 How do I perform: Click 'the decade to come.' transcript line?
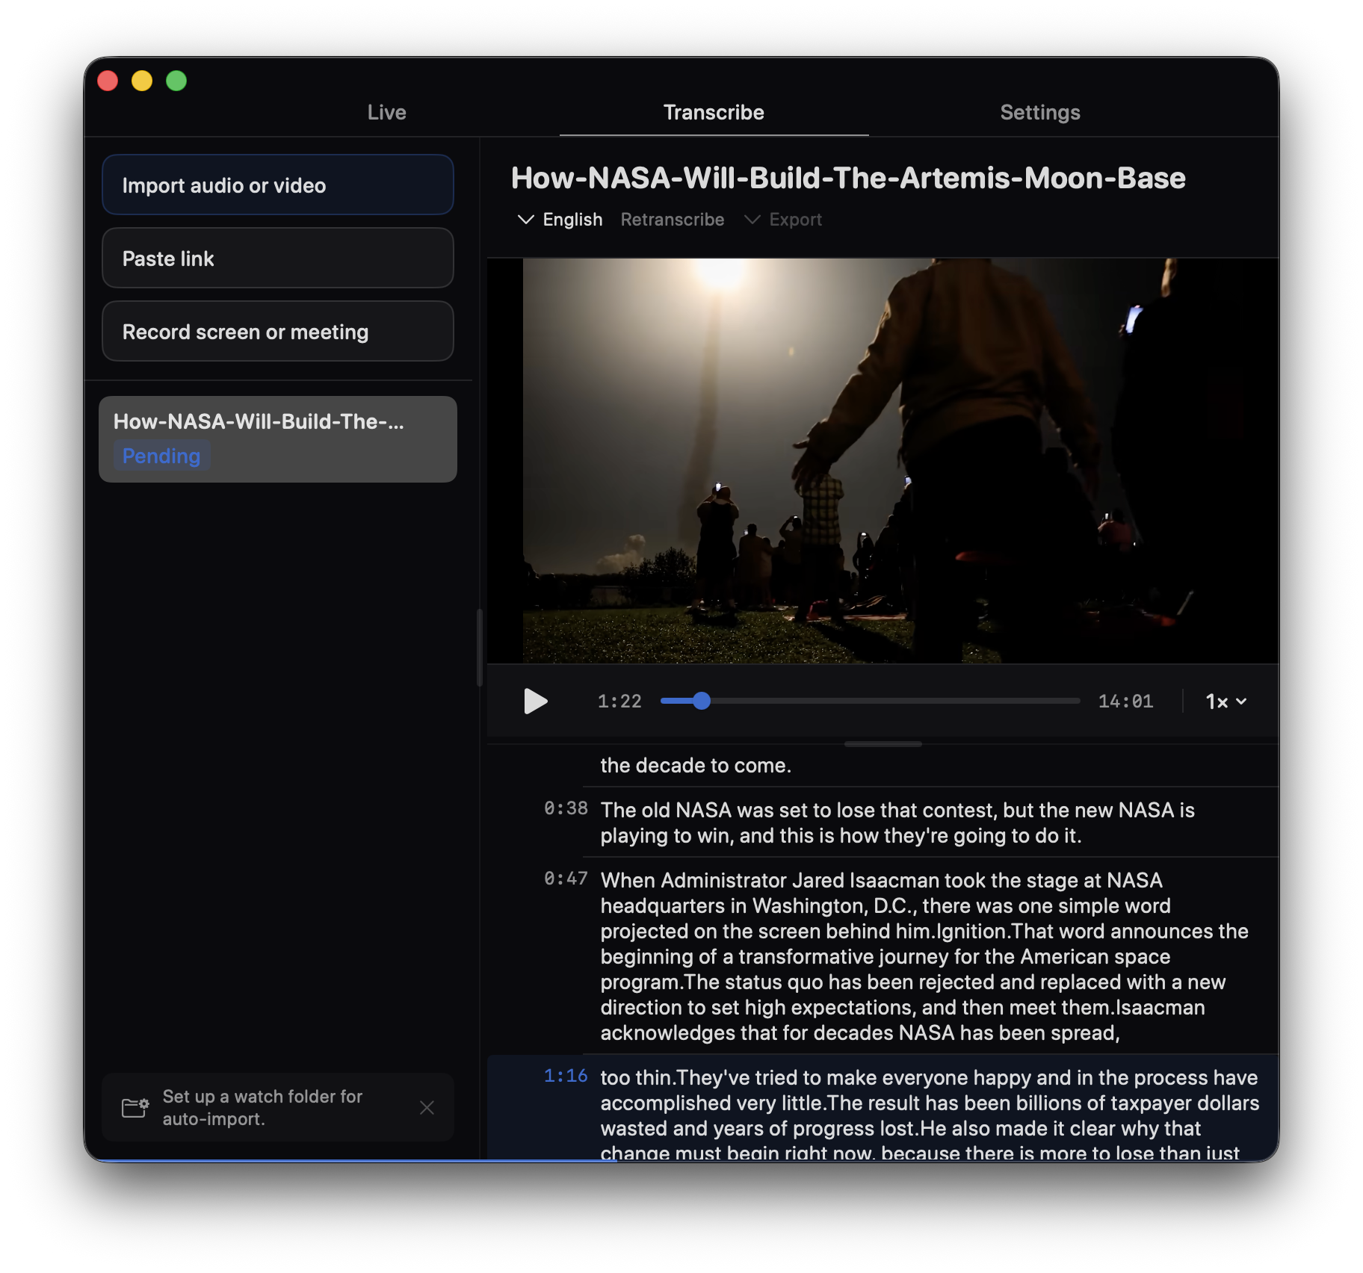[696, 765]
